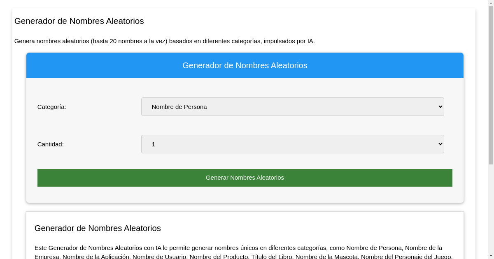Click the scrollbar up arrow

[x=491, y=3]
